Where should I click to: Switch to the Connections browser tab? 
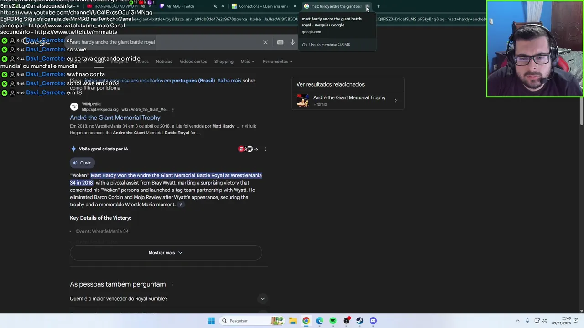click(x=264, y=6)
